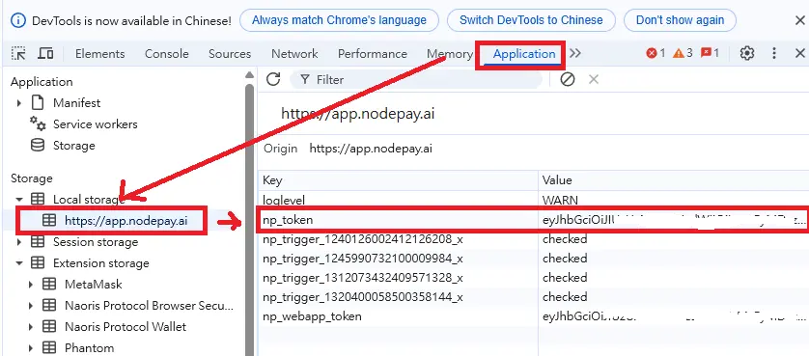The height and width of the screenshot is (356, 809).
Task: Toggle the device toolbar icon
Action: coord(45,54)
